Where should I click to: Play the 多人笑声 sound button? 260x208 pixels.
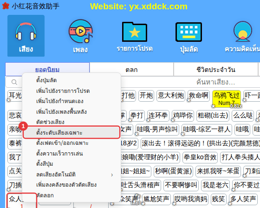click(x=243, y=199)
